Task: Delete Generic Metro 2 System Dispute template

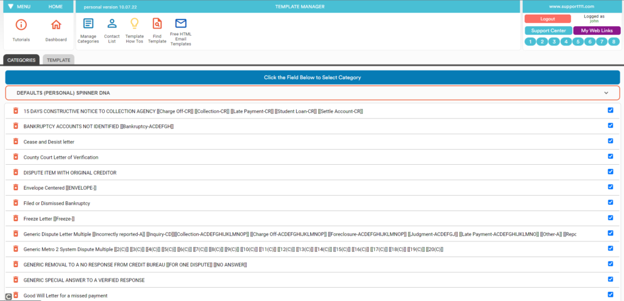Action: click(16, 249)
